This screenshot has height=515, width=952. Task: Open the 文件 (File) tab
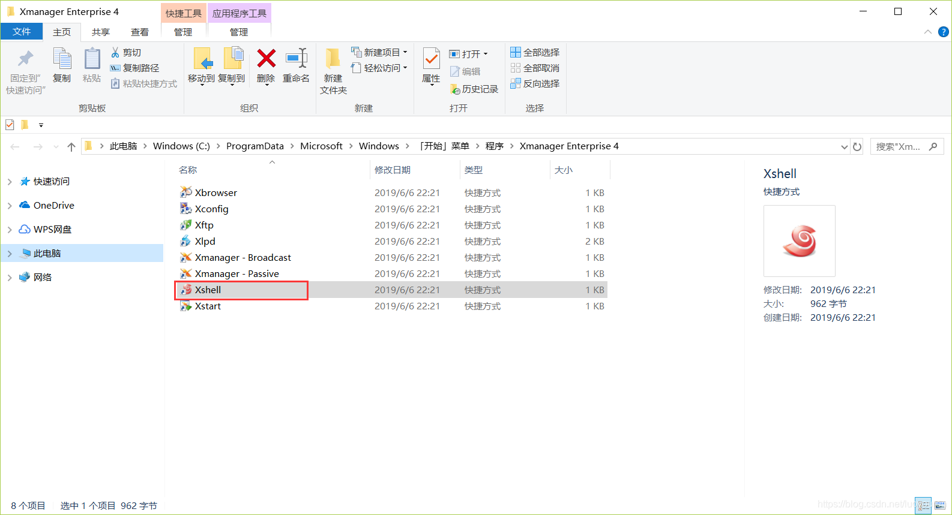(22, 32)
